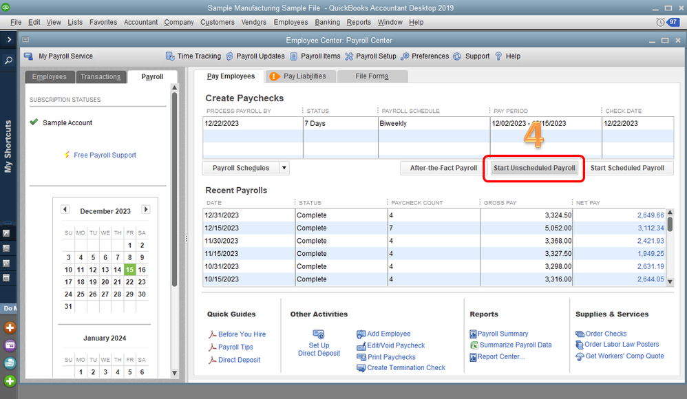Screen dimensions: 687x399
Task: Click the Edit/Void Paycheck icon
Action: pos(361,346)
